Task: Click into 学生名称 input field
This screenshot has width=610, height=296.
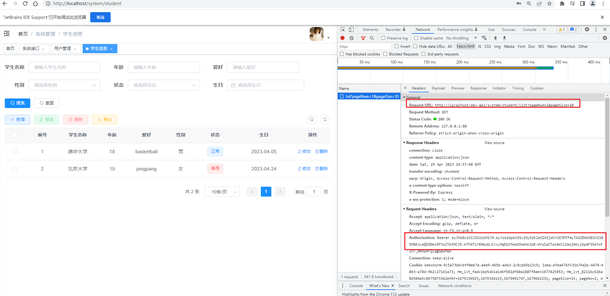Action: point(64,67)
